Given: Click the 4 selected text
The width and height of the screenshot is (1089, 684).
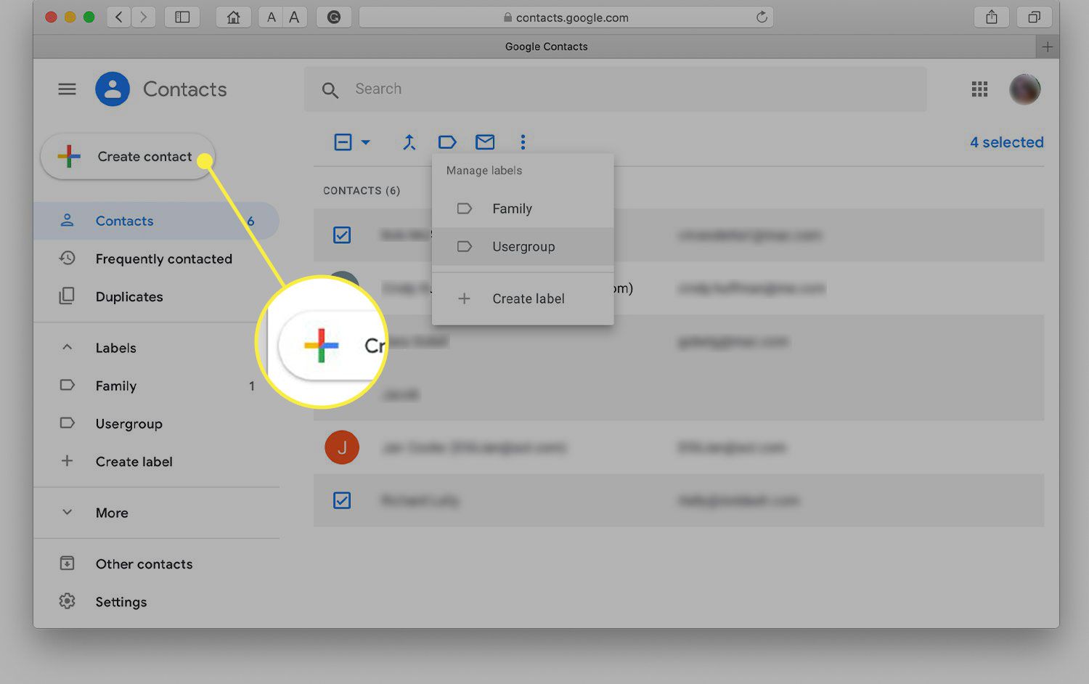Looking at the screenshot, I should pos(1006,142).
